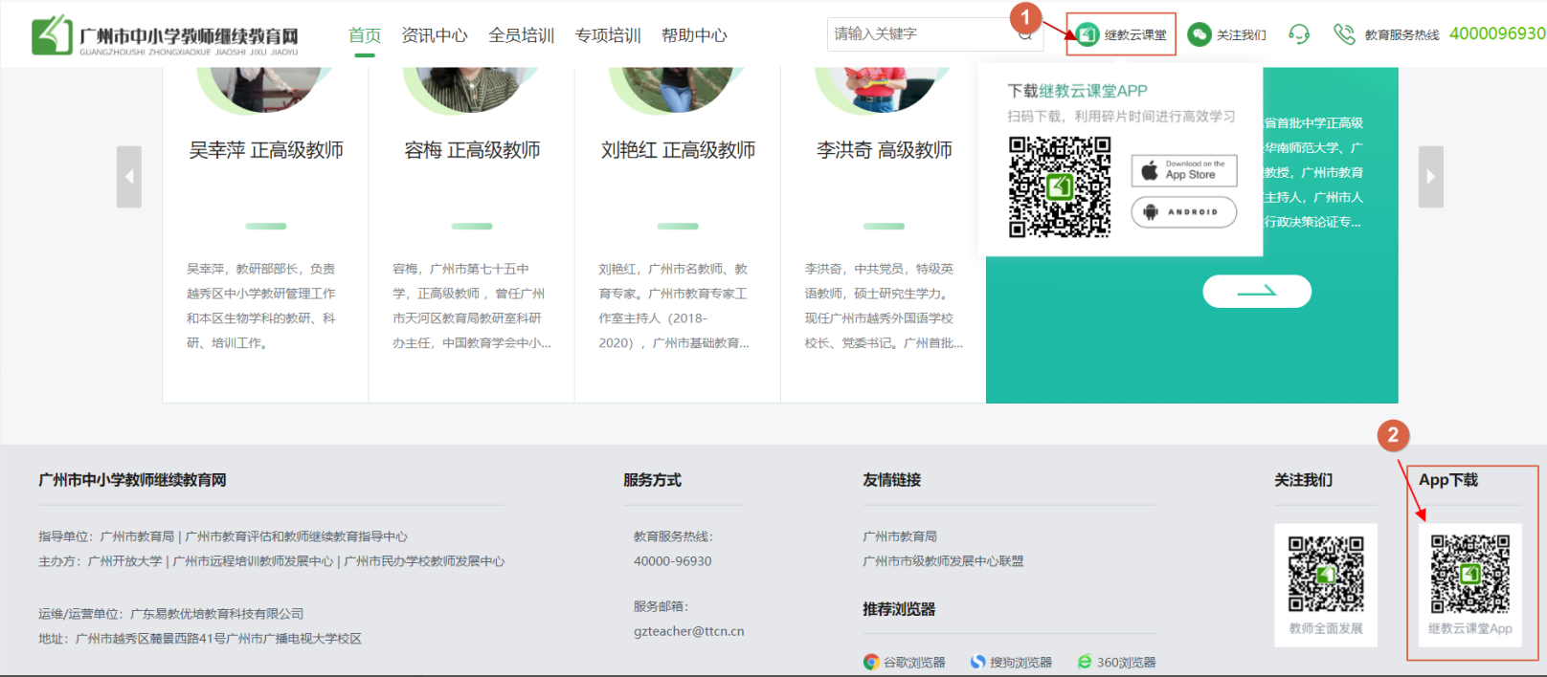Click 刘艳红 description paragraph

click(x=674, y=306)
